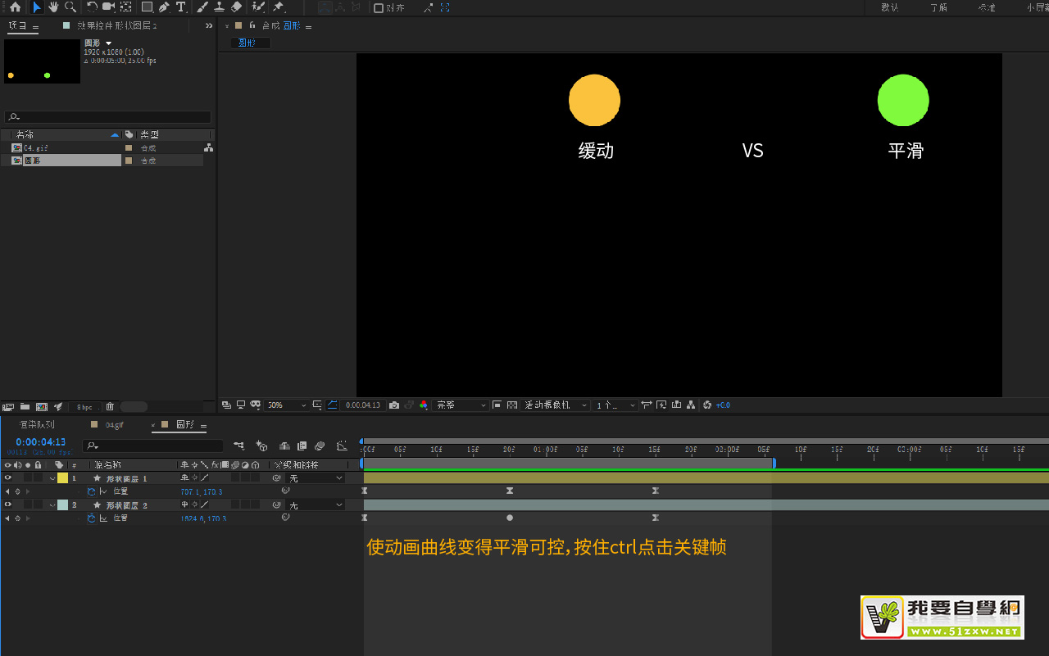Click the snapshot camera icon in viewer
Viewport: 1049px width, 656px height.
[394, 405]
